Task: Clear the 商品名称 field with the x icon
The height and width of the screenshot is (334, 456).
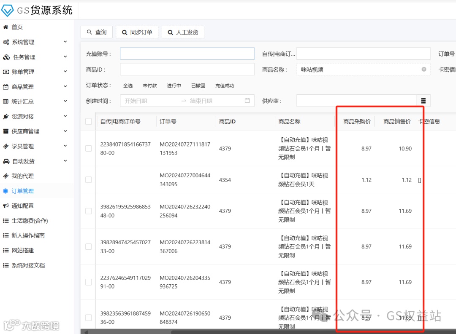Action: point(424,69)
